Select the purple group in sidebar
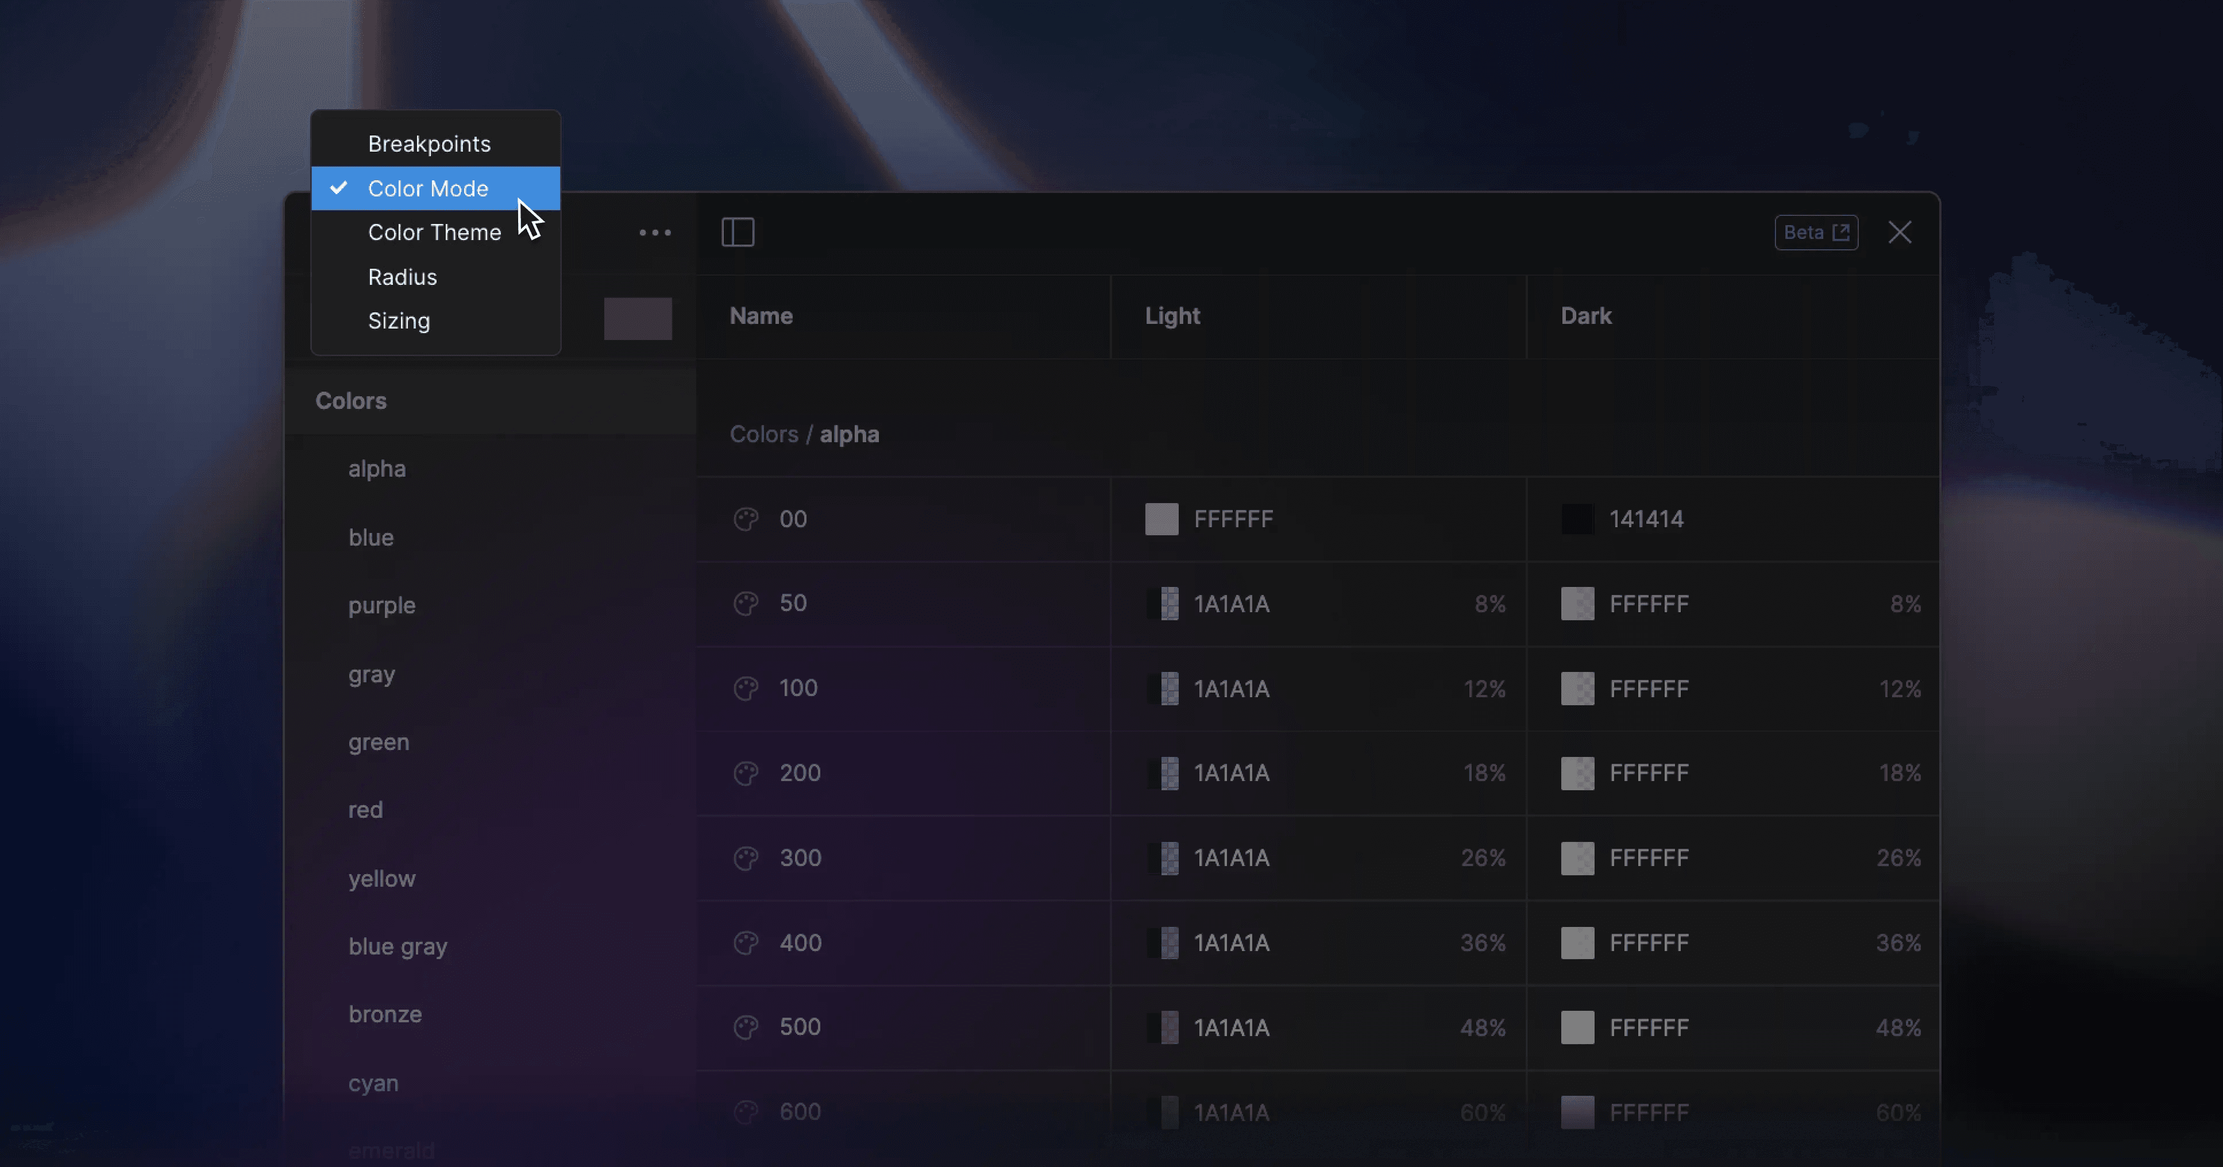The image size is (2223, 1167). click(381, 605)
